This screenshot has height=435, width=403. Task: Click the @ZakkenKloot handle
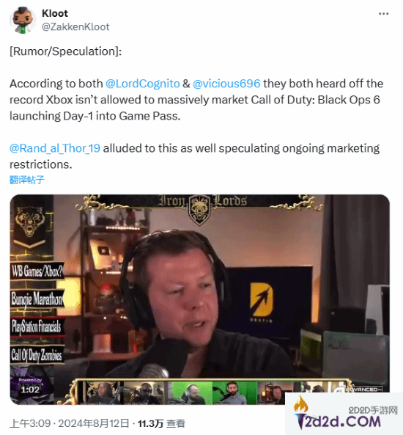click(75, 26)
